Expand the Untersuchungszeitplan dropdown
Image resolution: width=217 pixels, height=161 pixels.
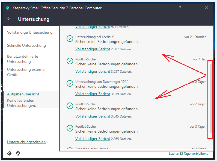point(28,142)
